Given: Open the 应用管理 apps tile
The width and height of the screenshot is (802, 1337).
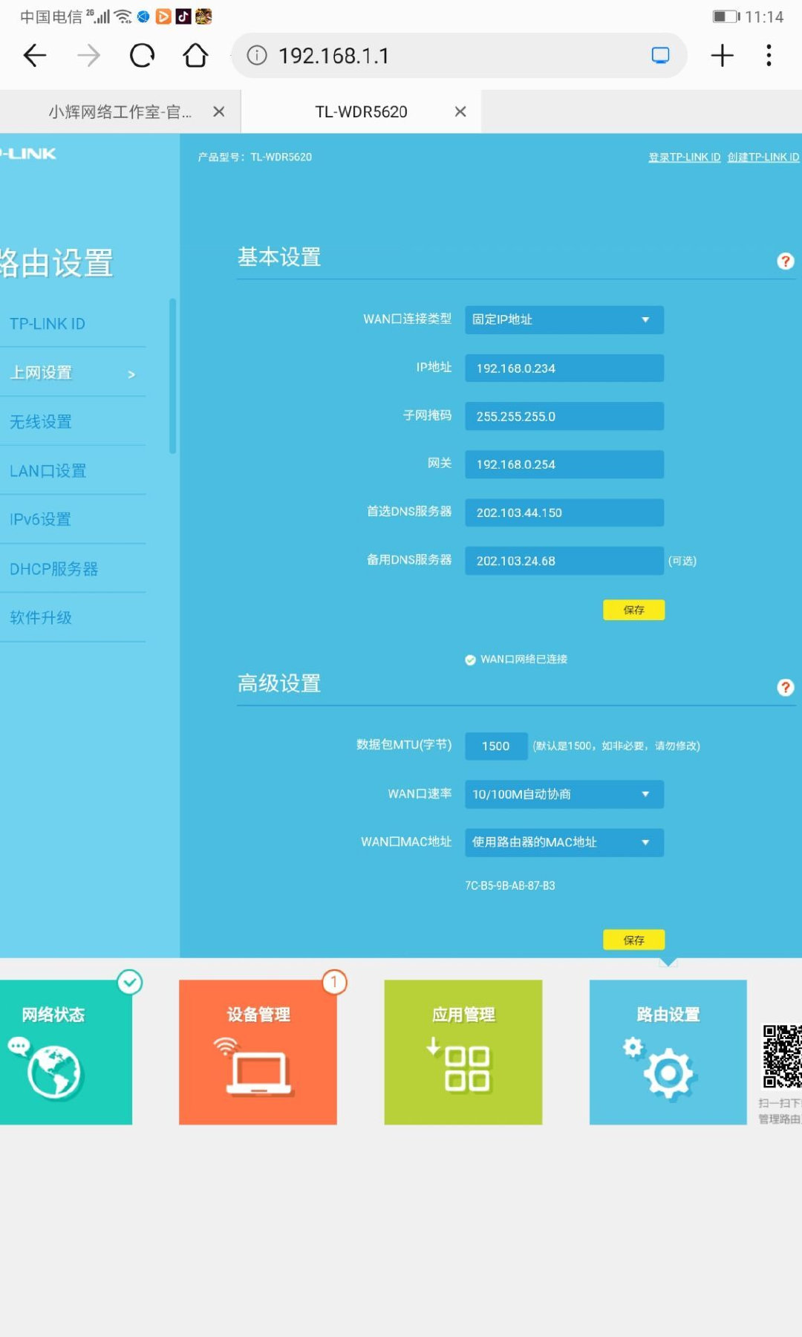Looking at the screenshot, I should (463, 1052).
